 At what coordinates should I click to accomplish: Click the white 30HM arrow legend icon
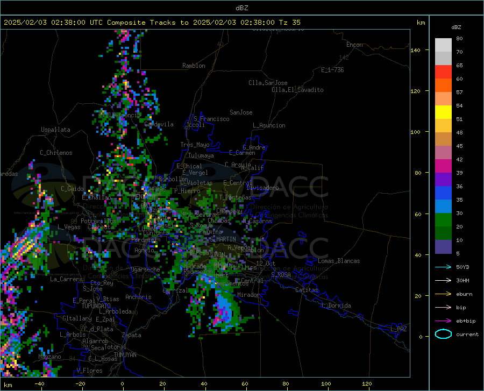pos(443,281)
